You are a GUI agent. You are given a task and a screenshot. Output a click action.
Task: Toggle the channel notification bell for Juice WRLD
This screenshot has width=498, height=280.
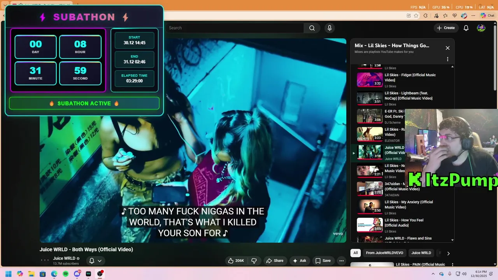95,261
